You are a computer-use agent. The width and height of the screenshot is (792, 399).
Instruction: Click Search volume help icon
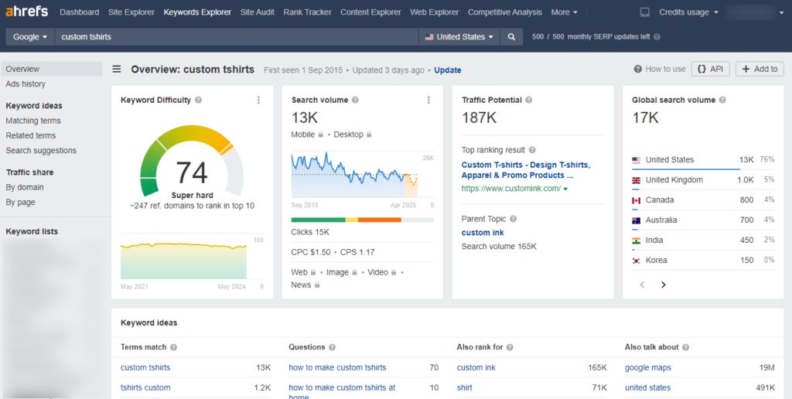click(x=355, y=100)
